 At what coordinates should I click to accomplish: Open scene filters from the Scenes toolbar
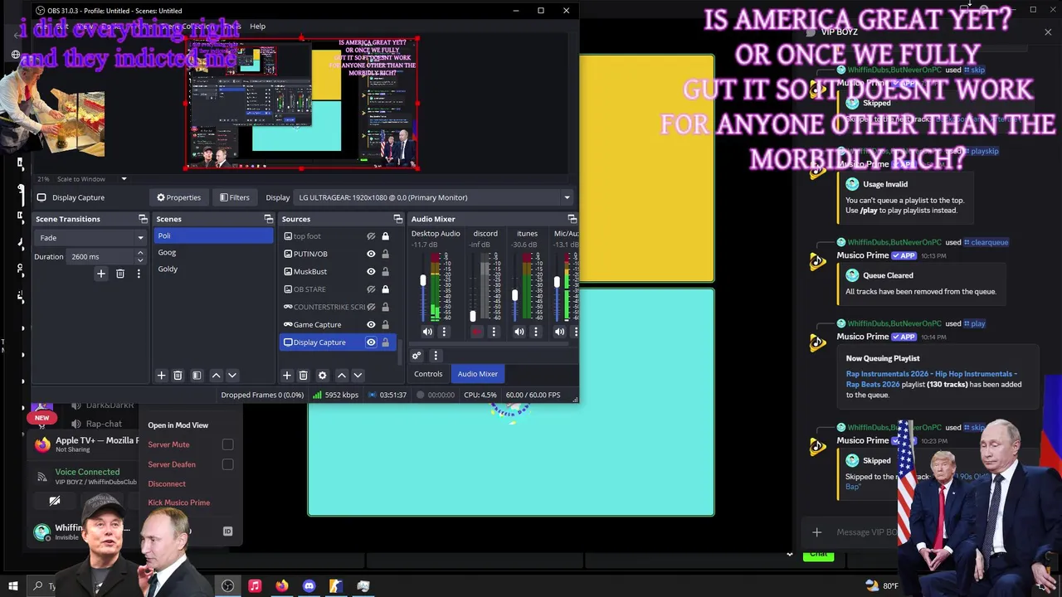pos(197,376)
